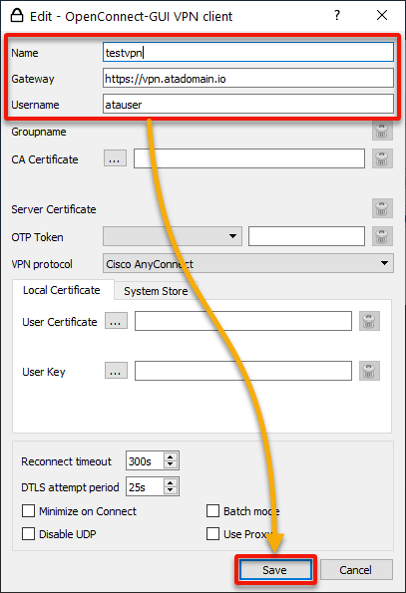Browse for a CA Certificate file
The image size is (406, 593).
coord(115,158)
